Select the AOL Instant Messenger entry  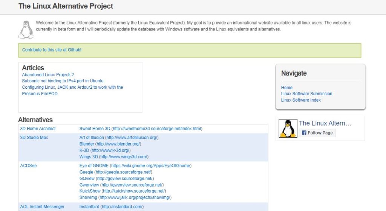click(x=42, y=207)
